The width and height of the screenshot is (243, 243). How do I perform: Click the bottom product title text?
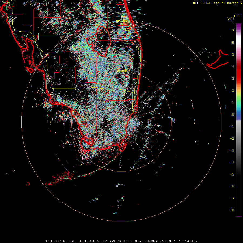(x=122, y=241)
